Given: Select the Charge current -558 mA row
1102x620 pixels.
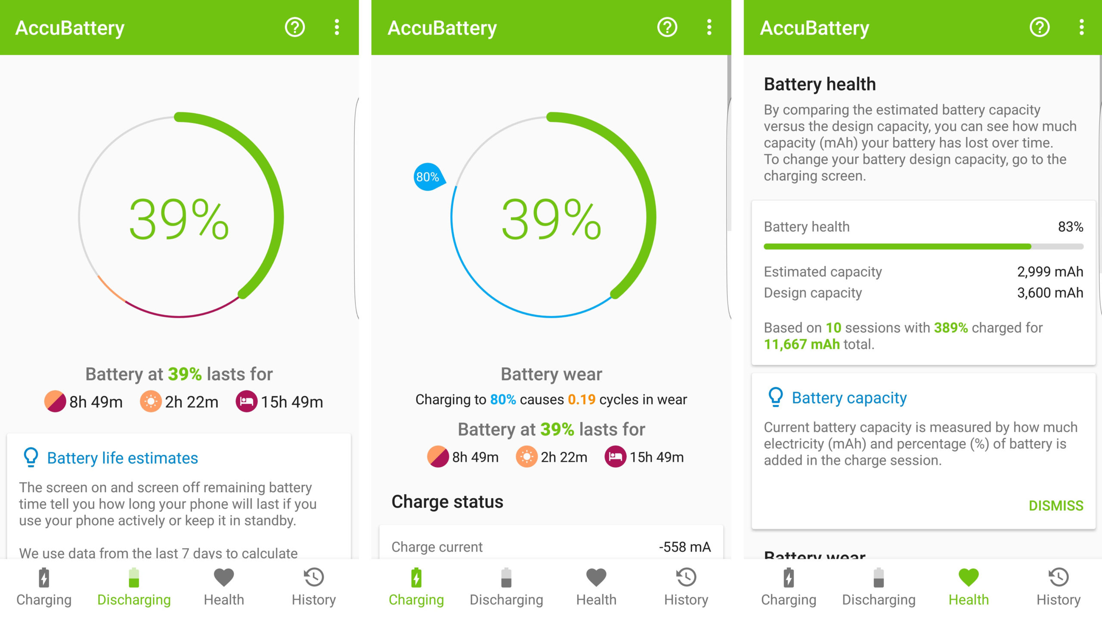Looking at the screenshot, I should coord(551,547).
